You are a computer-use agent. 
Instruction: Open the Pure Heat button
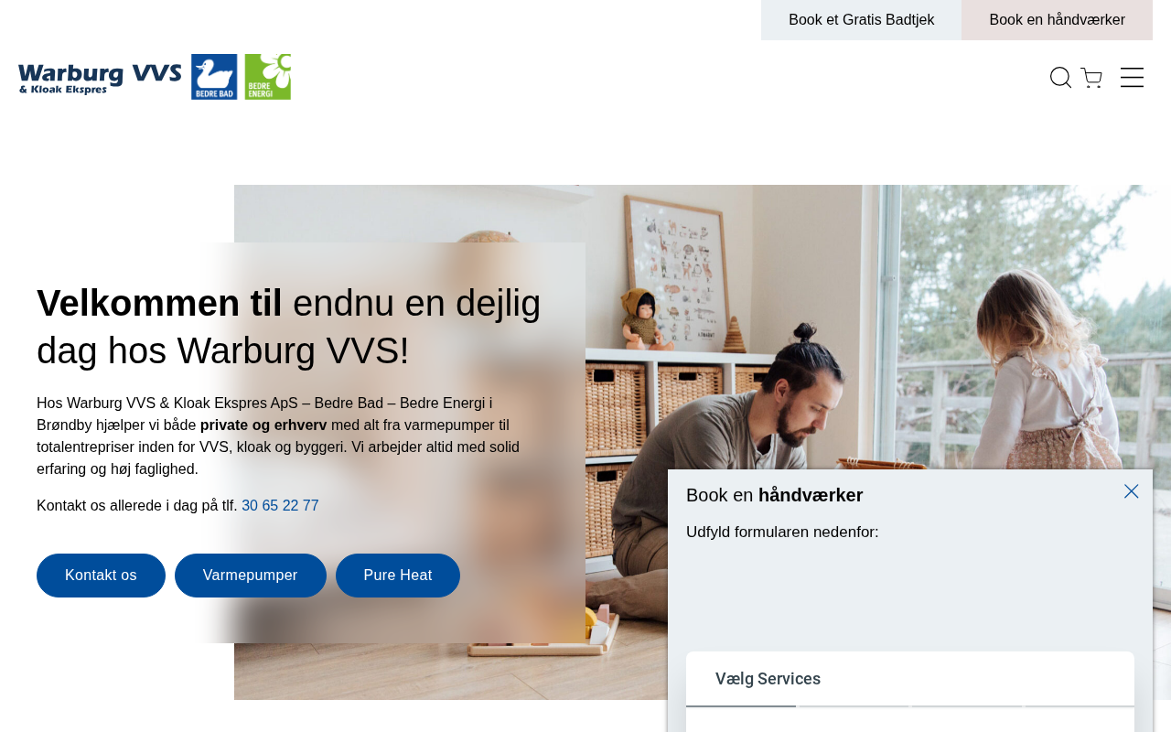(398, 576)
